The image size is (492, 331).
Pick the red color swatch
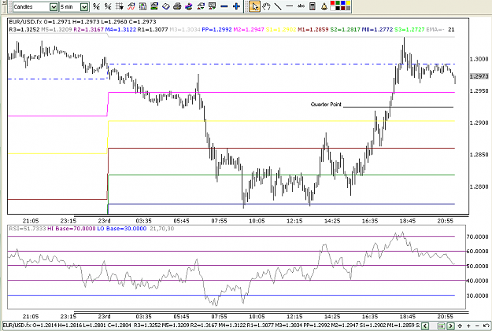(333, 3)
